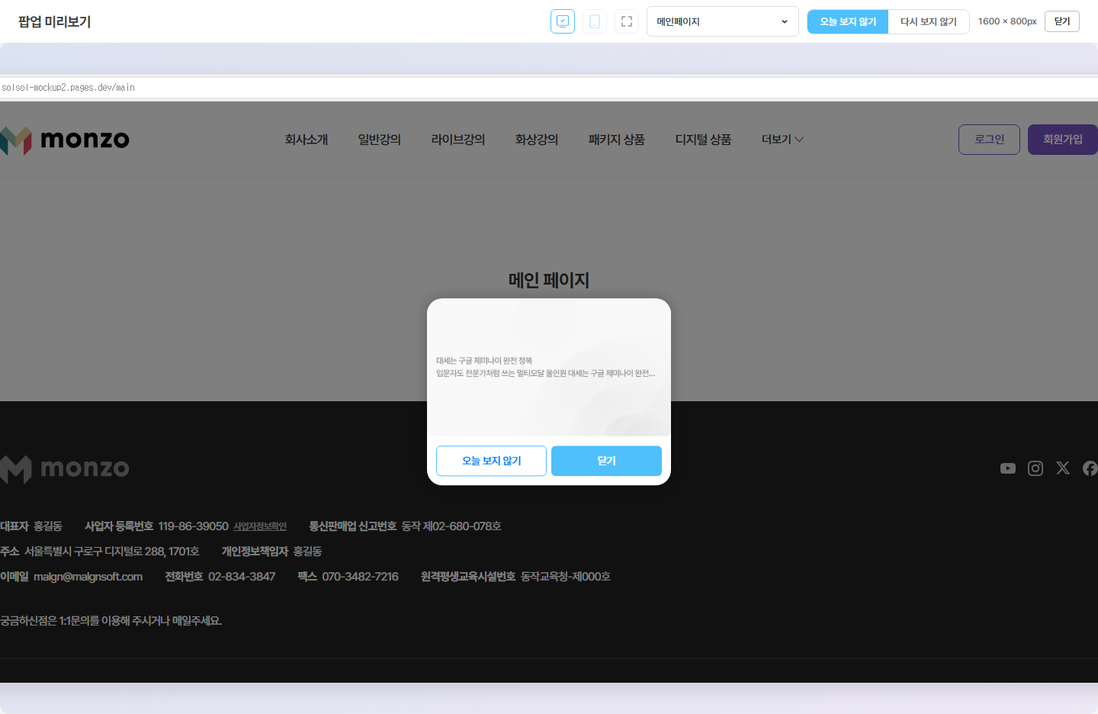This screenshot has height=714, width=1098.
Task: Click fax number 070-3482-7216
Action: tap(360, 577)
